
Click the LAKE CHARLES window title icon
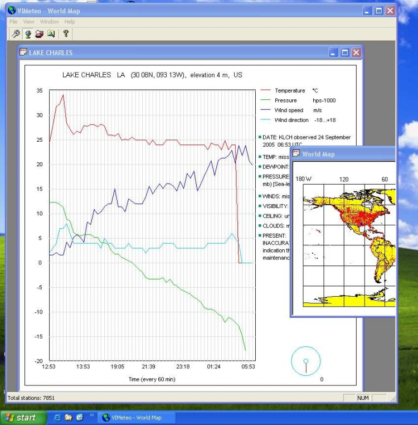point(23,52)
